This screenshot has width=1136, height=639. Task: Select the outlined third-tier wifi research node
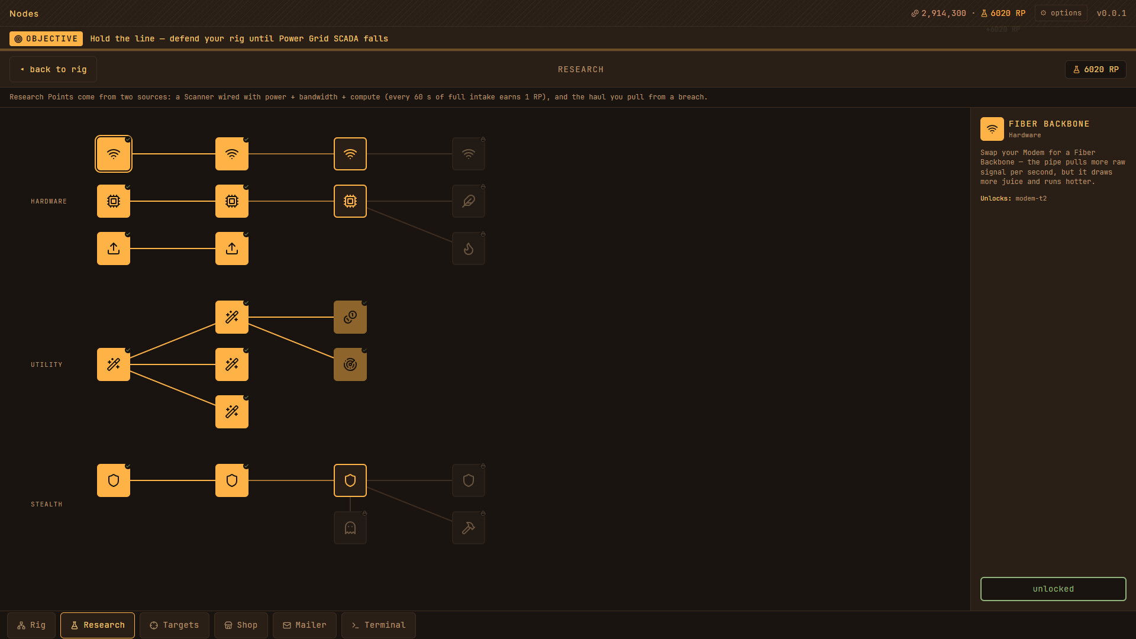(350, 154)
